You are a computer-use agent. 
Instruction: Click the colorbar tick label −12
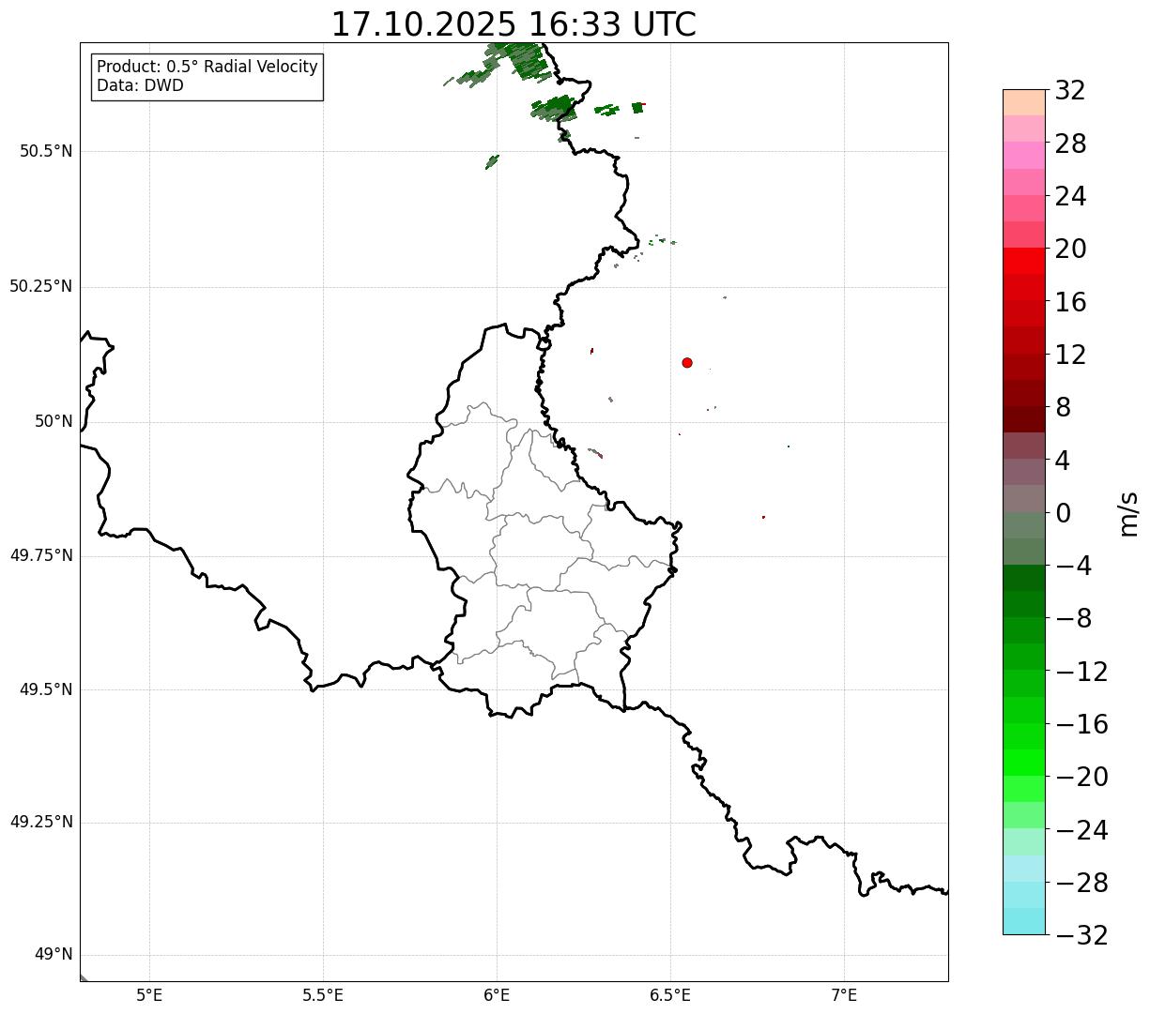click(x=1081, y=672)
